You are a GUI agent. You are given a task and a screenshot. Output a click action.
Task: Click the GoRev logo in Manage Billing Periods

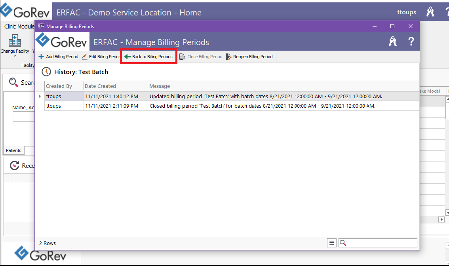pyautogui.click(x=62, y=41)
